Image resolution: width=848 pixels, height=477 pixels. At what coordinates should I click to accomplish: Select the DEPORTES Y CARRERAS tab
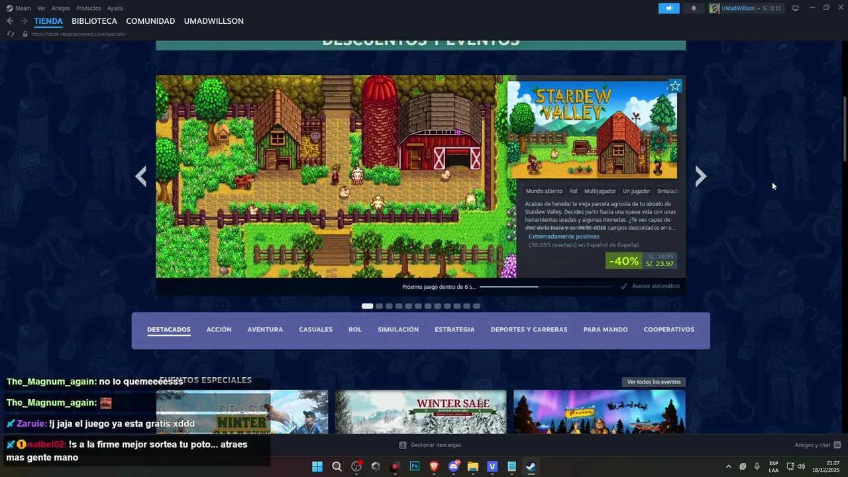529,329
